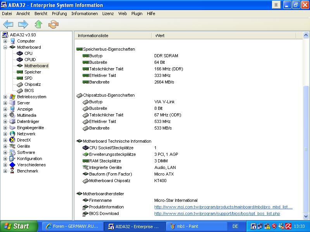This screenshot has width=310, height=232.
Task: Select the CPUID chip icon in tree
Action: [20, 60]
